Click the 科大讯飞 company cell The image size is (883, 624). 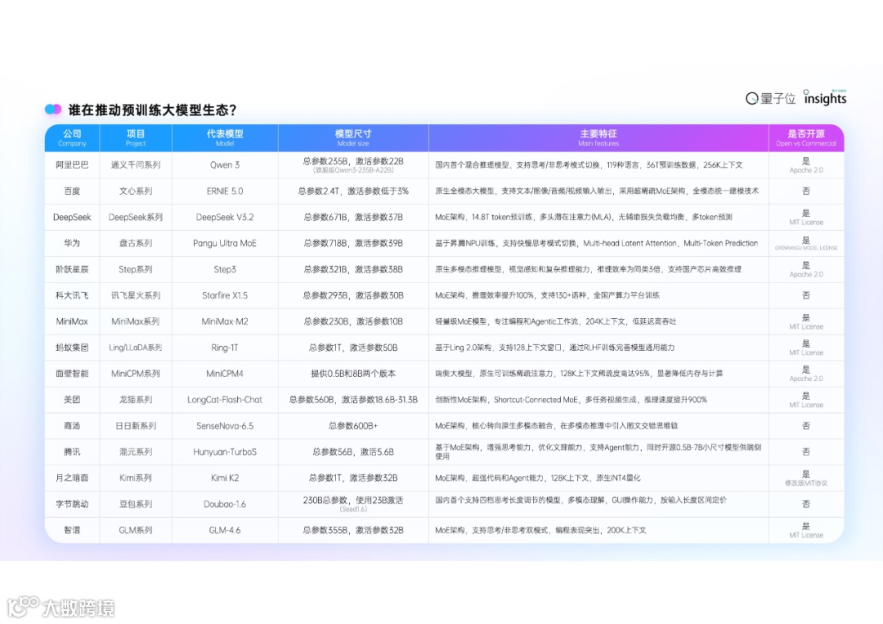coord(72,295)
